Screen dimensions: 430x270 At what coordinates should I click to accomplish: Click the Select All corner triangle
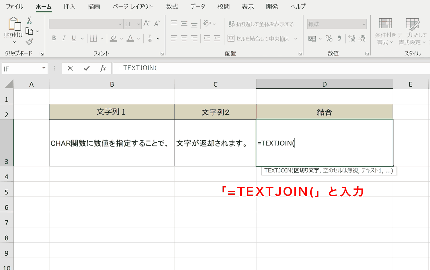tap(9, 84)
